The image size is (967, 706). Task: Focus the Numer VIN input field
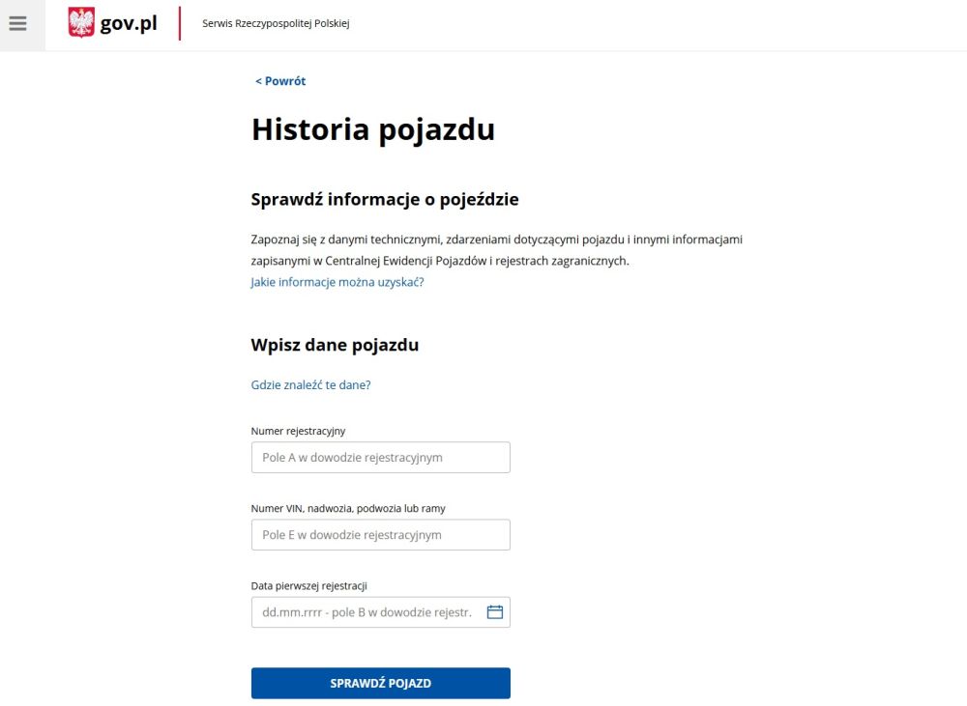[380, 534]
